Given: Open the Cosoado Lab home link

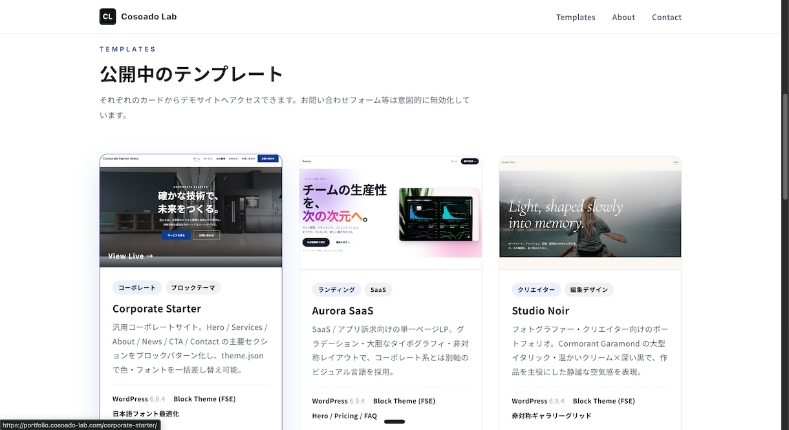Looking at the screenshot, I should pos(138,17).
